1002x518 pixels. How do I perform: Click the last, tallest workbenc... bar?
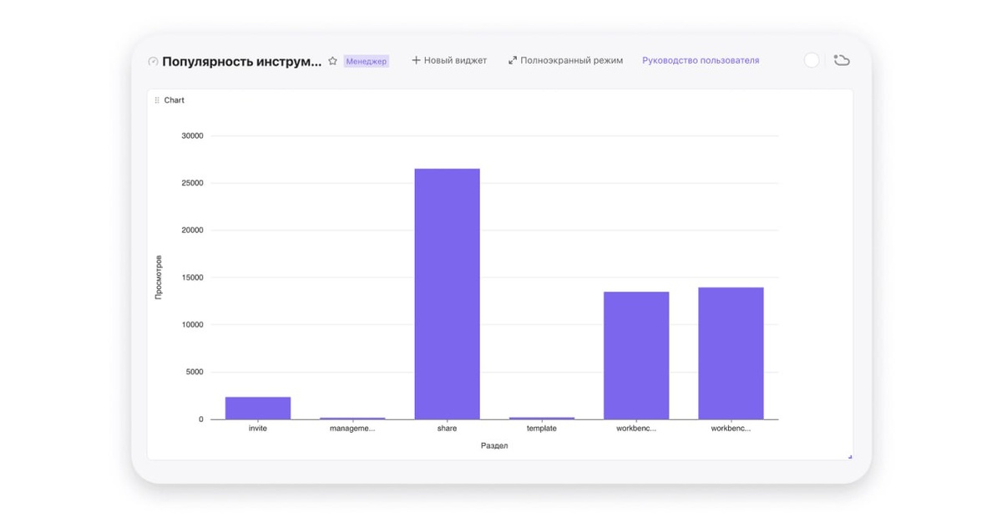click(x=731, y=353)
